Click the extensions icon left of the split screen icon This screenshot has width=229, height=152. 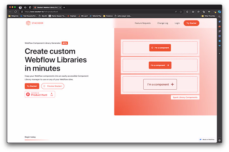point(187,12)
